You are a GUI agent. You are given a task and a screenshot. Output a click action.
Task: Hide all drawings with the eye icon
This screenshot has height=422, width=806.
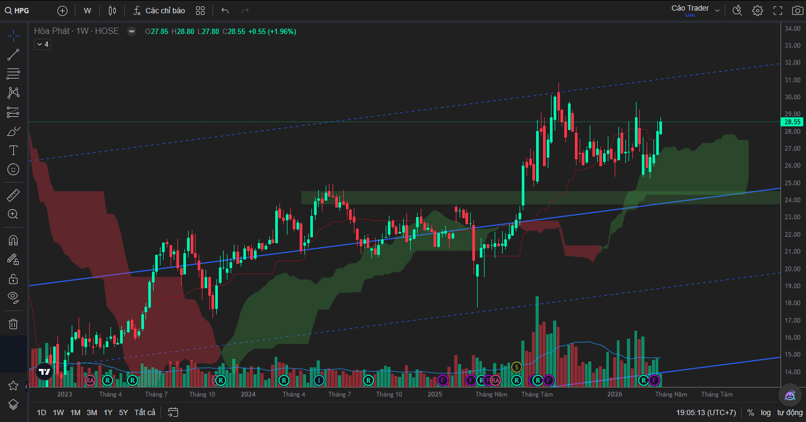coord(13,297)
